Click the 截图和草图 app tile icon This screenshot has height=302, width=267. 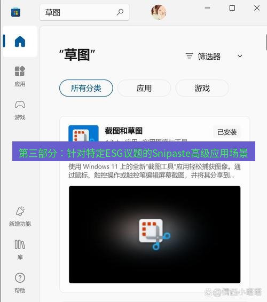pyautogui.click(x=83, y=133)
